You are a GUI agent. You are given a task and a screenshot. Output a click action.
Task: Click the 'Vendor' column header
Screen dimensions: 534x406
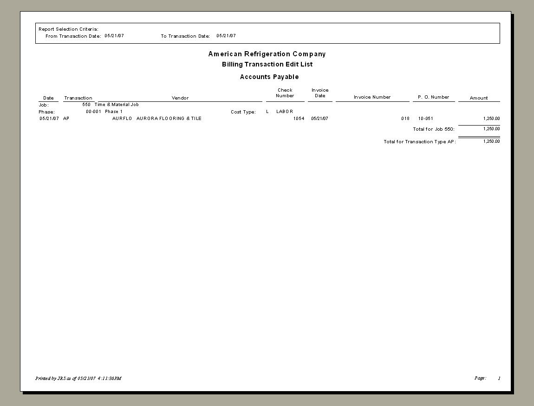click(180, 98)
